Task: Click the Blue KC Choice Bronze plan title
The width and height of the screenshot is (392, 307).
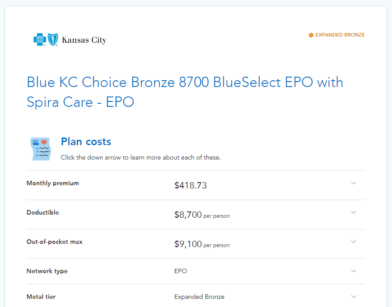Action: point(185,92)
